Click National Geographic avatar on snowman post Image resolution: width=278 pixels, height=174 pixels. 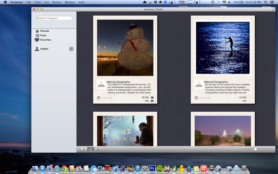point(101,84)
